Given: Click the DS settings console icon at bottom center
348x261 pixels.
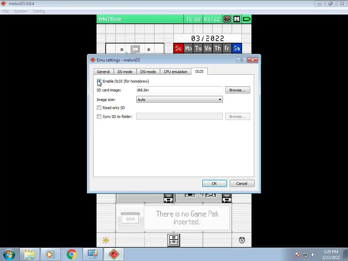Looking at the screenshot, I should [x=174, y=240].
